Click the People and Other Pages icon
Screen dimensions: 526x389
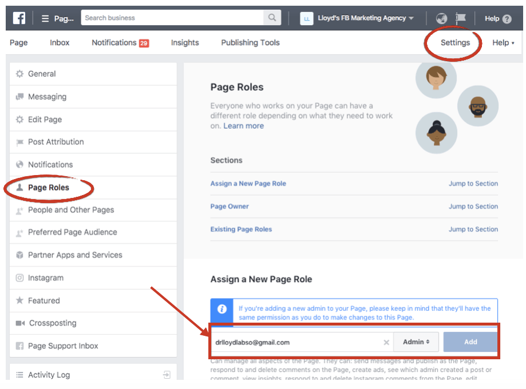20,211
